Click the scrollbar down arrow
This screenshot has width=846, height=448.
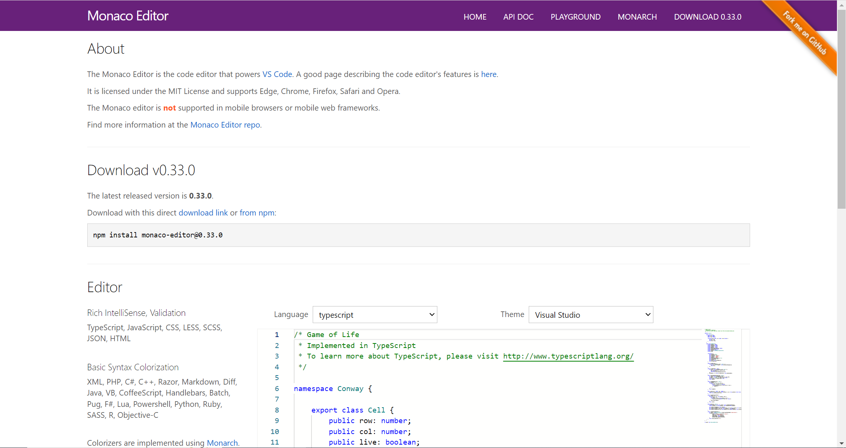[841, 443]
